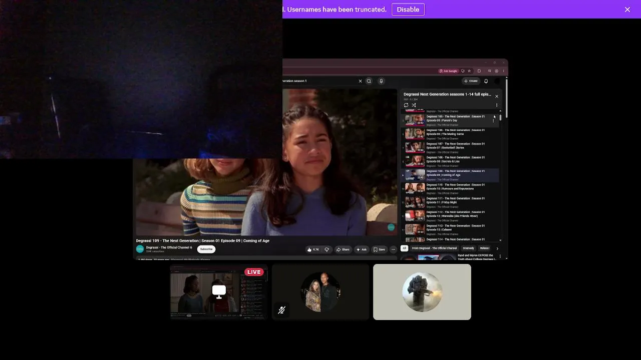Play Degrassi 112 Wannabe thumbnail
The image size is (641, 360).
point(415,216)
